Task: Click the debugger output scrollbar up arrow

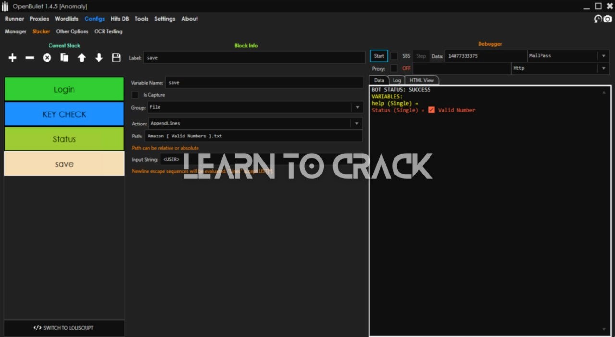Action: tap(604, 92)
